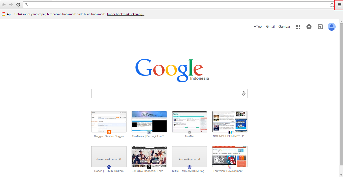Open the +Teol profile link
Viewport: 343px width, 177px height.
(x=258, y=26)
